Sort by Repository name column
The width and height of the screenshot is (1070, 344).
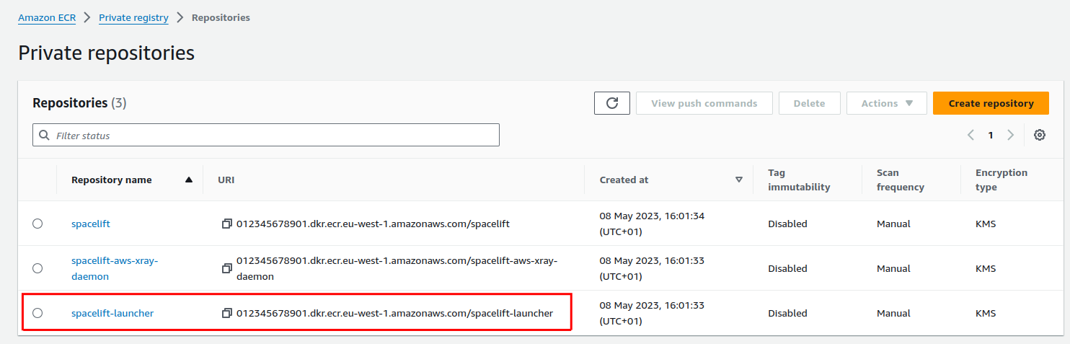pyautogui.click(x=112, y=180)
